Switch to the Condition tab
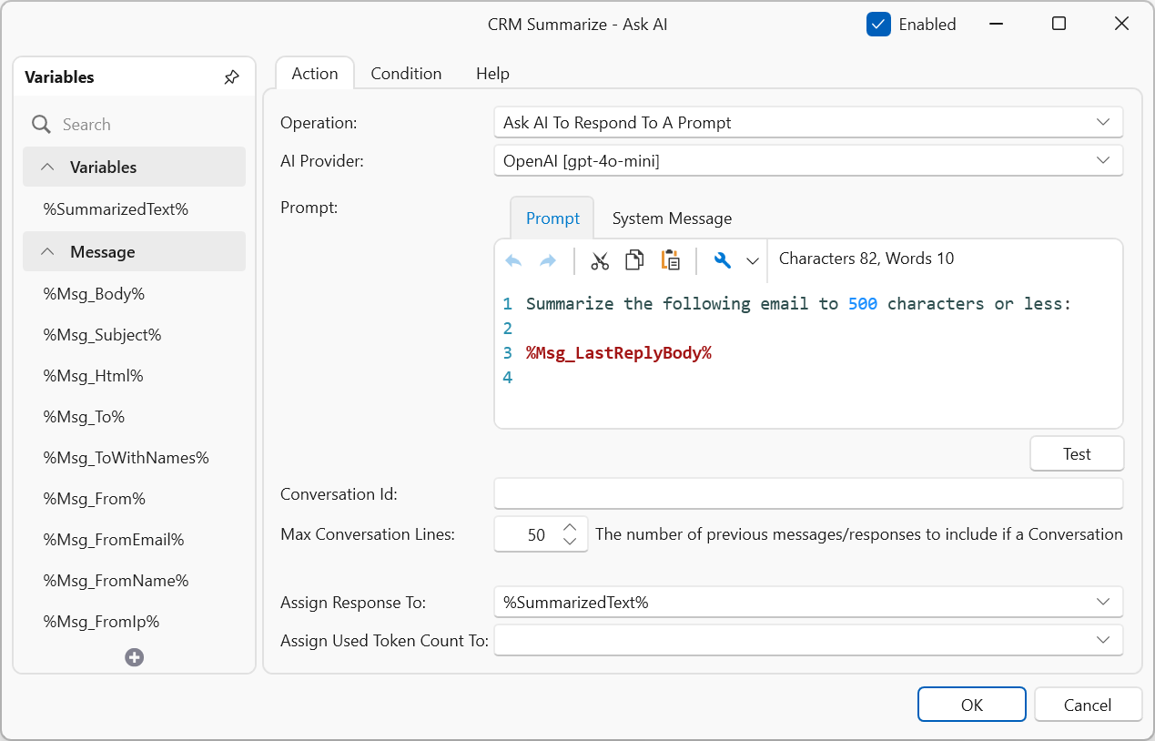 pos(406,74)
